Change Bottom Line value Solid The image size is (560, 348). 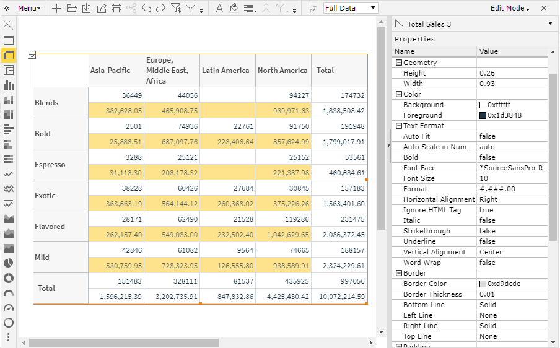click(x=512, y=305)
